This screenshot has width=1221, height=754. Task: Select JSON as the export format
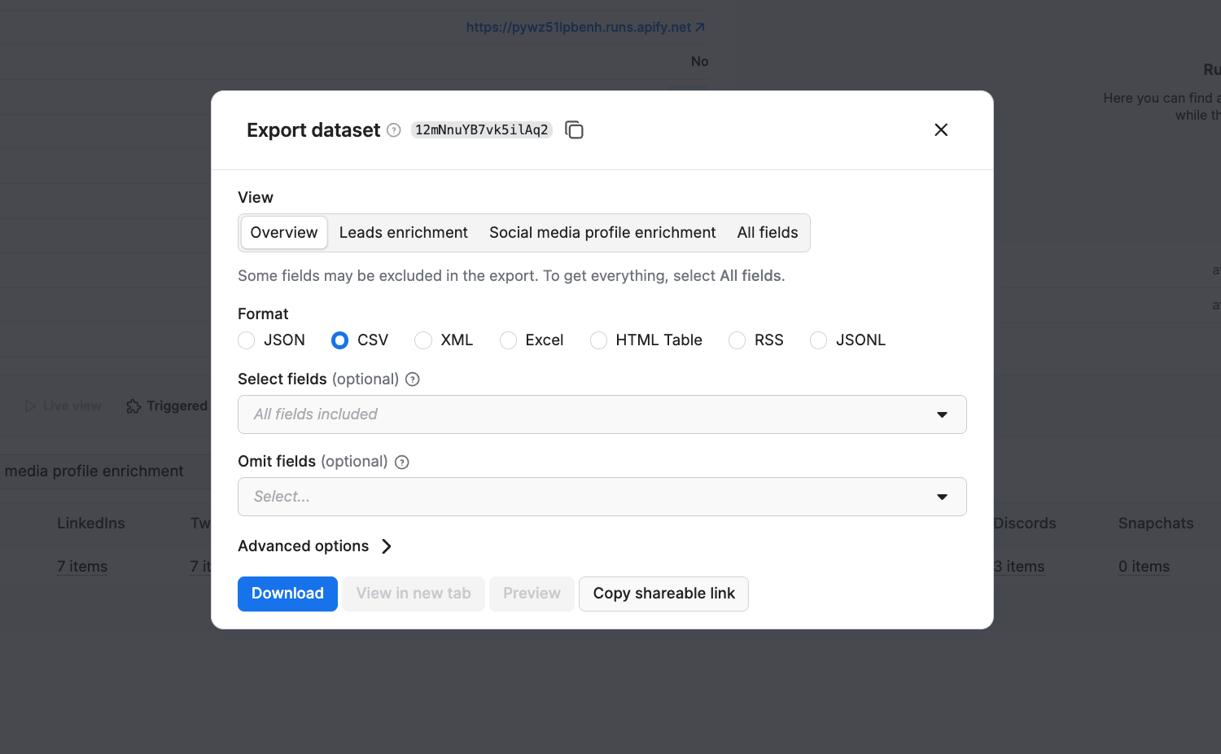[247, 340]
